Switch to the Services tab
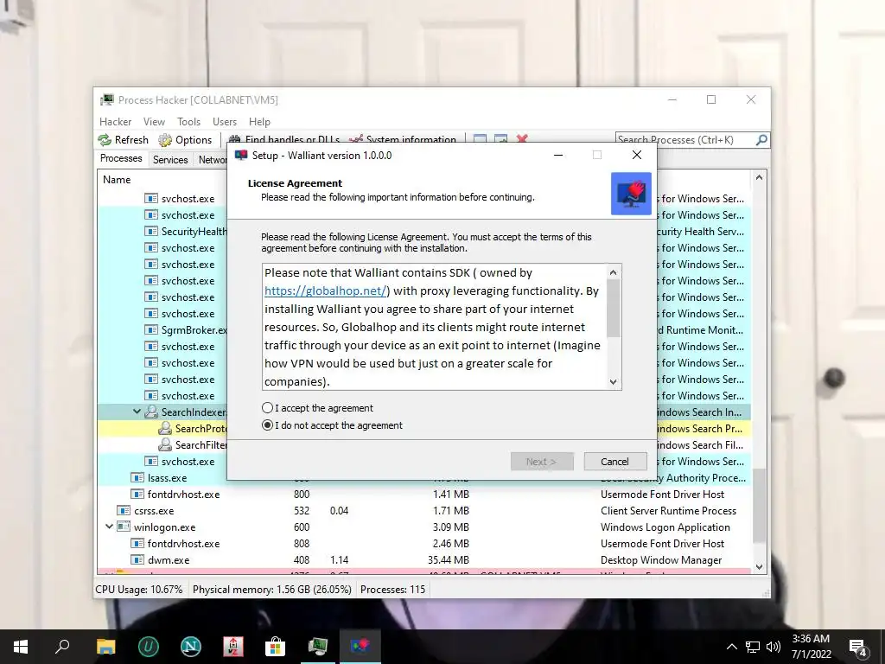Screen dimensions: 885x664 [x=170, y=159]
